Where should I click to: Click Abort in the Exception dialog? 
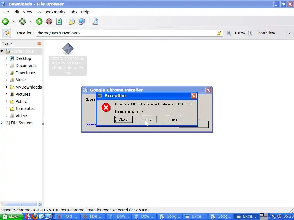[123, 119]
